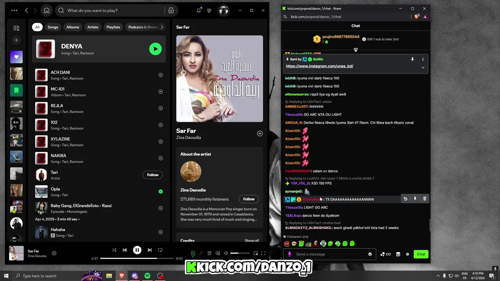Image resolution: width=500 pixels, height=281 pixels.
Task: Open Spotify three-dots app menu
Action: [14, 11]
